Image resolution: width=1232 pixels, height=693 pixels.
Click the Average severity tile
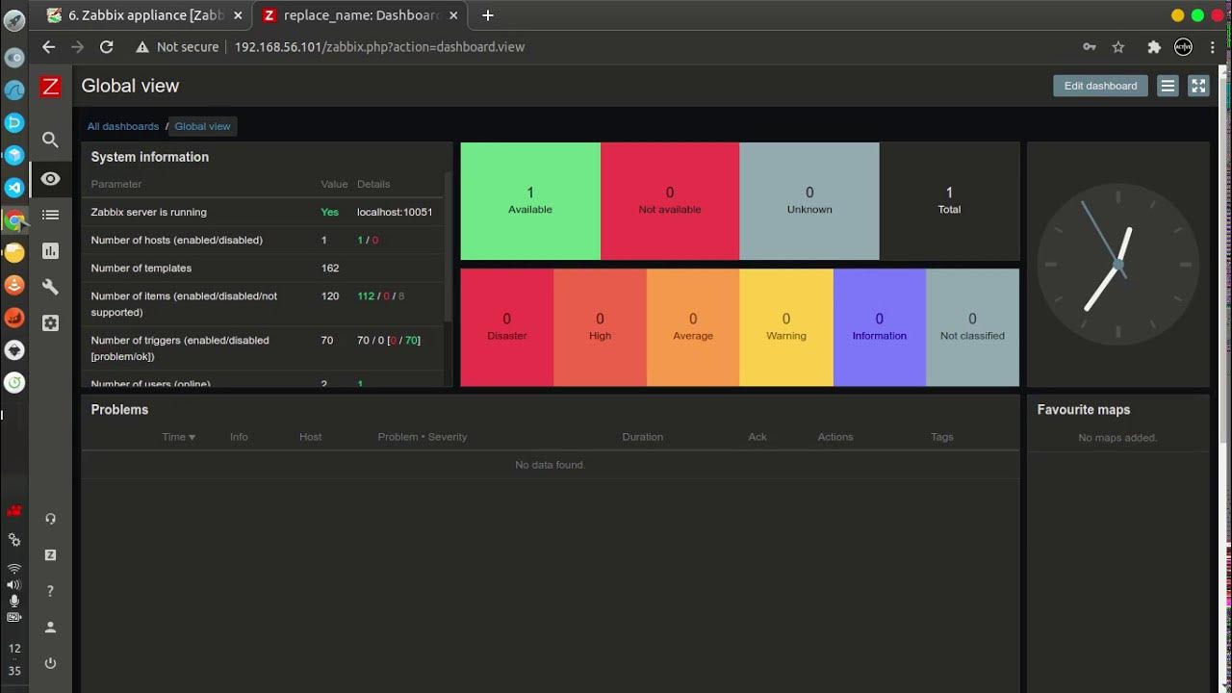coord(693,327)
